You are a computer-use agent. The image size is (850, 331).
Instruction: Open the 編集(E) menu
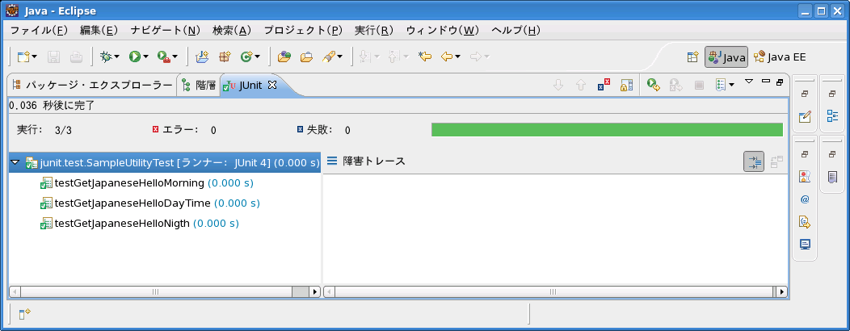point(99,31)
